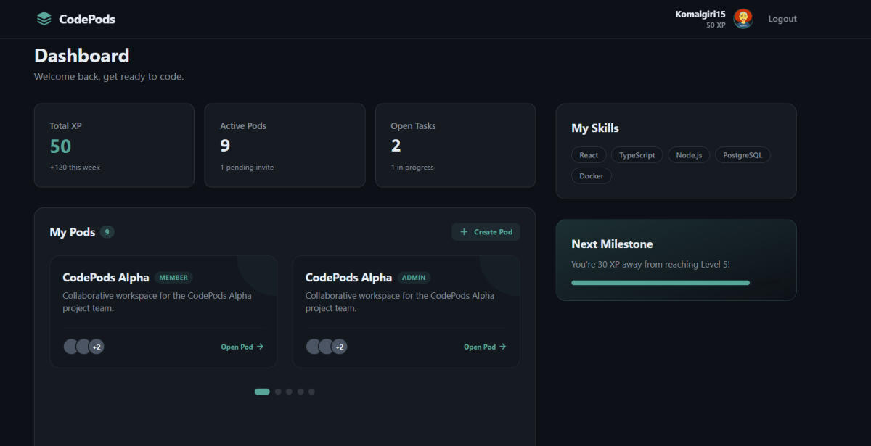Click the +2 members badge on member pod
871x446 pixels.
tap(97, 347)
